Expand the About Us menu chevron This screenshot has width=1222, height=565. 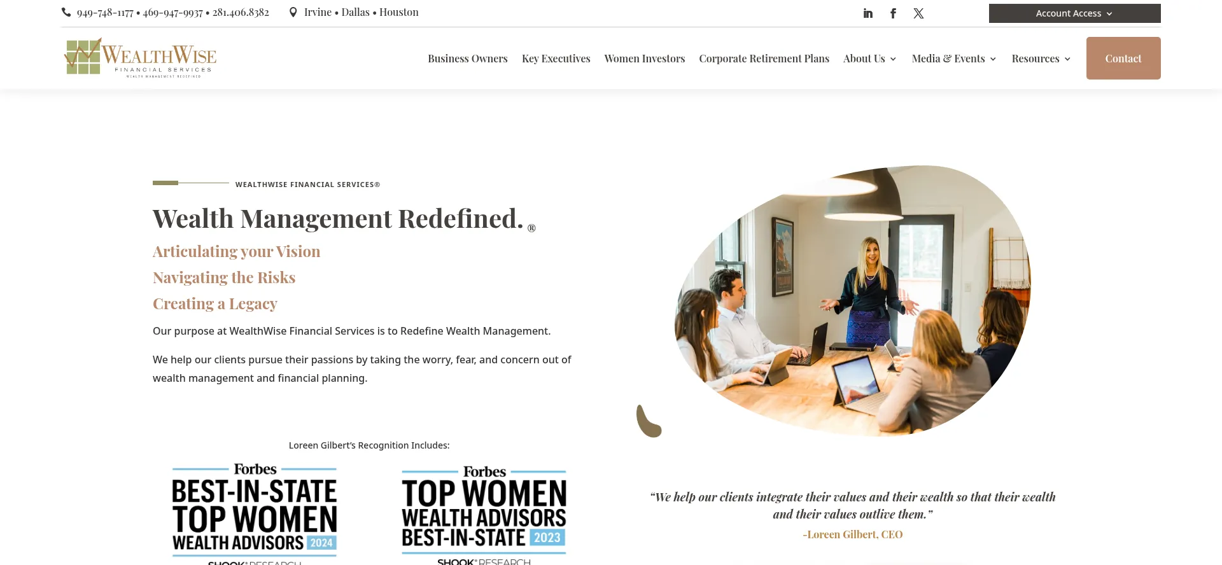[893, 59]
